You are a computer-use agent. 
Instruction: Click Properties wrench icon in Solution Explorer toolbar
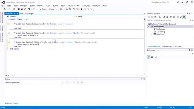pos(181,17)
